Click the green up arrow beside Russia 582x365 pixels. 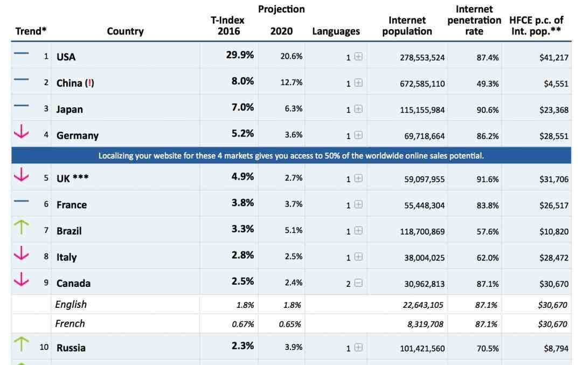(x=21, y=344)
